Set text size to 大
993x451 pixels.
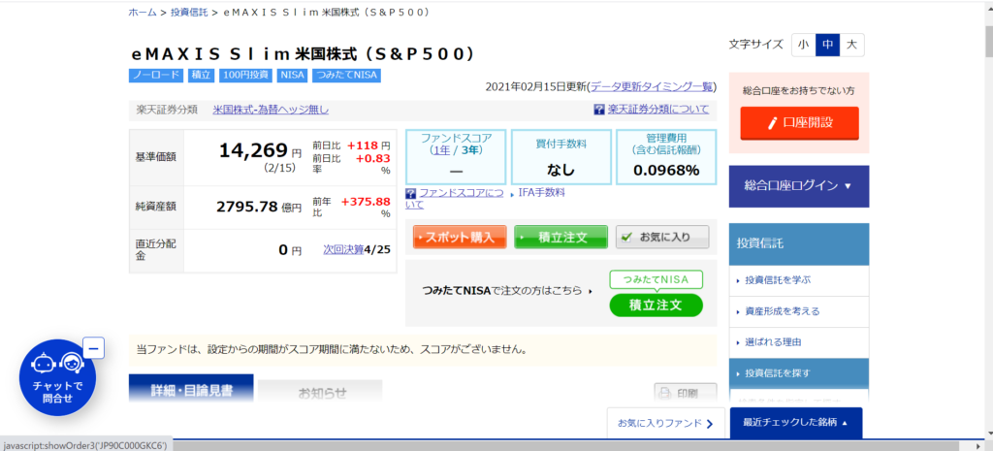[851, 45]
